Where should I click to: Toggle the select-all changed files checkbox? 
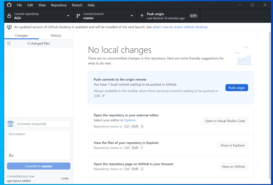tap(9, 43)
